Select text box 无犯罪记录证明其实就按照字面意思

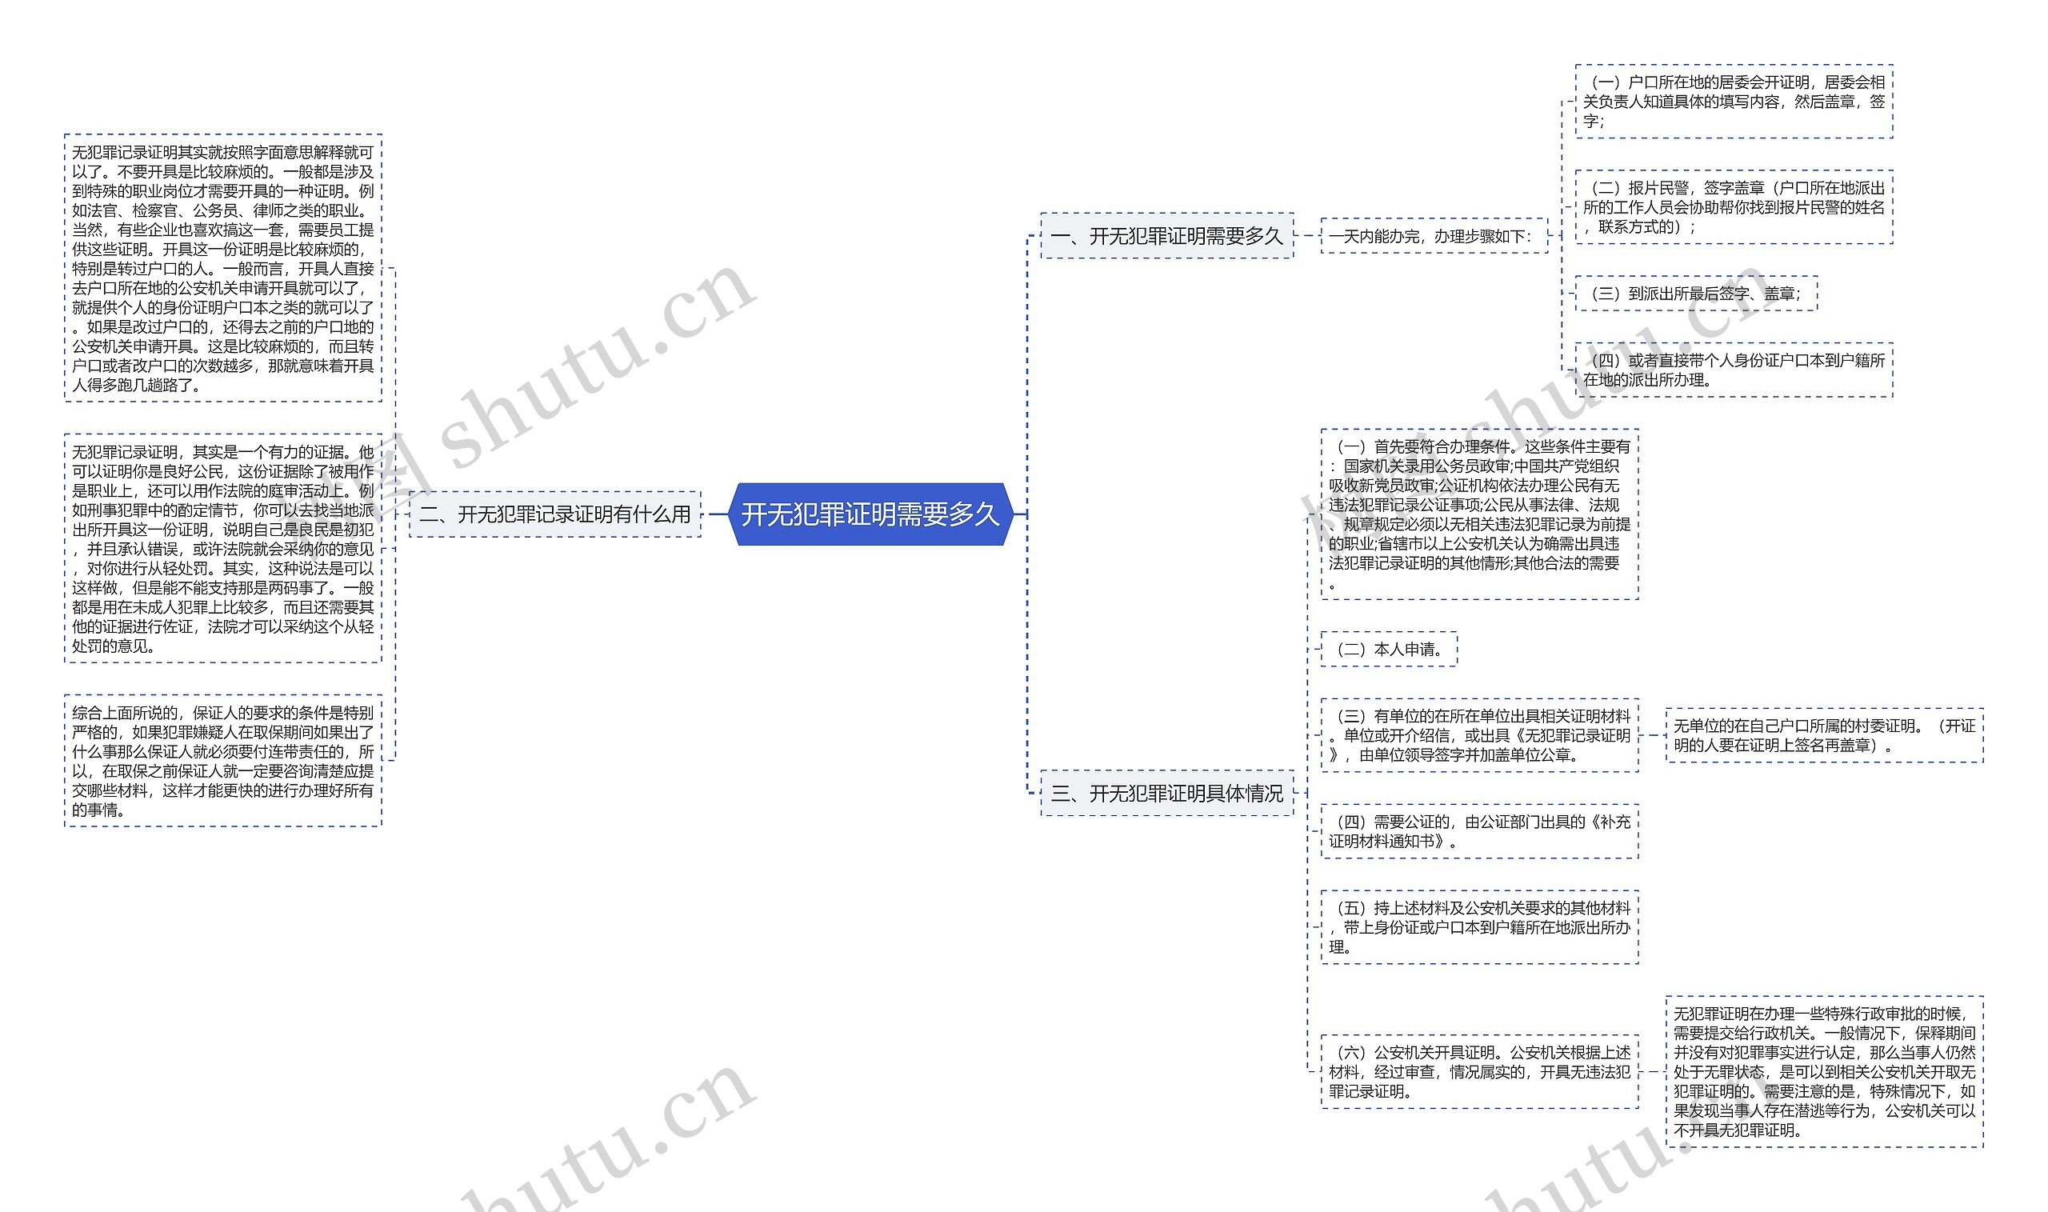pyautogui.click(x=222, y=268)
